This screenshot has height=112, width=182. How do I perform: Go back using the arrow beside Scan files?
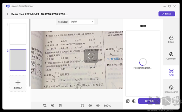[8, 14]
